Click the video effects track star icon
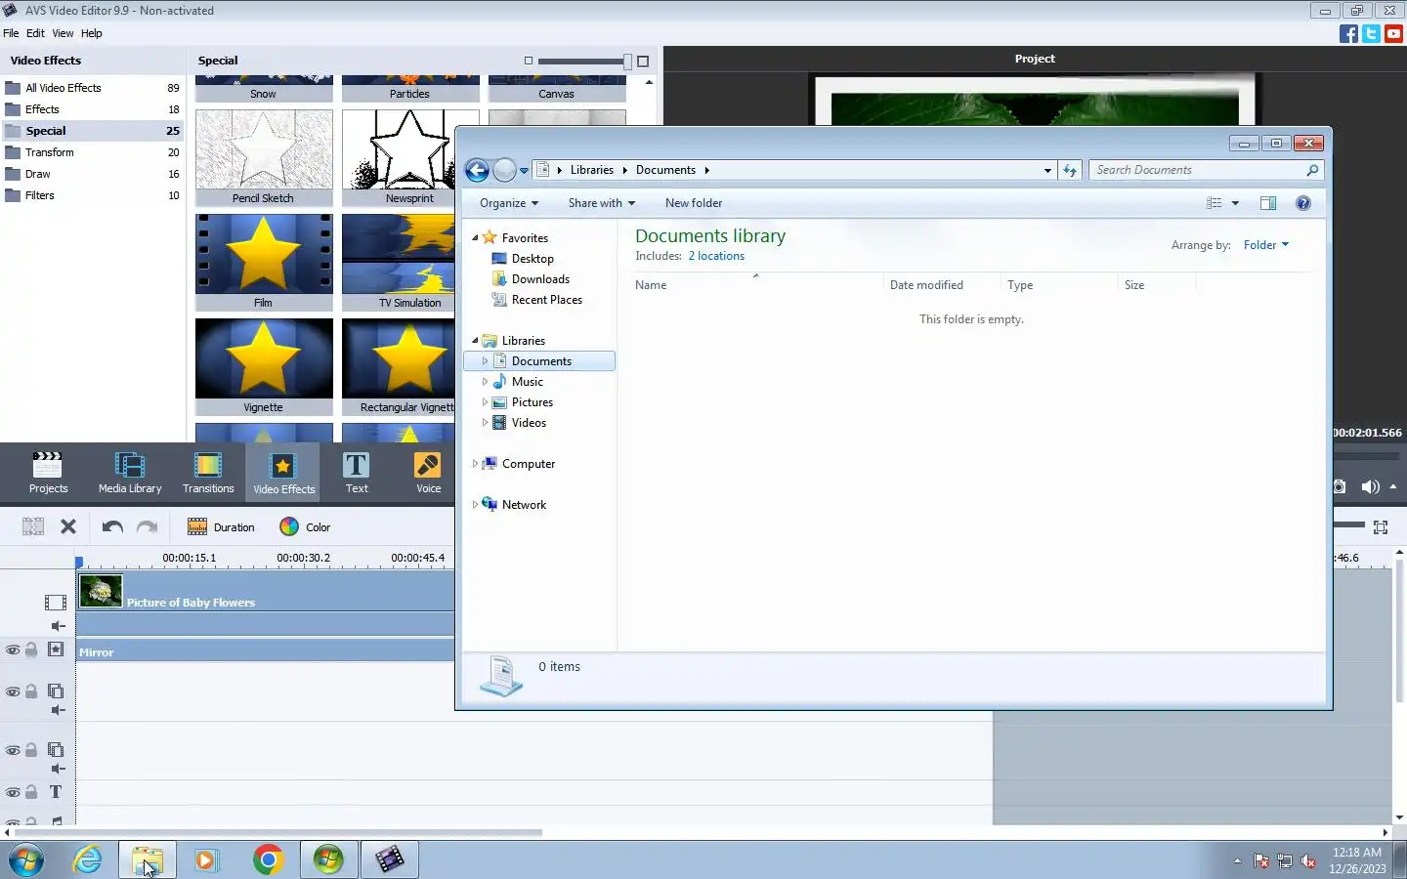The height and width of the screenshot is (879, 1407). 56,649
